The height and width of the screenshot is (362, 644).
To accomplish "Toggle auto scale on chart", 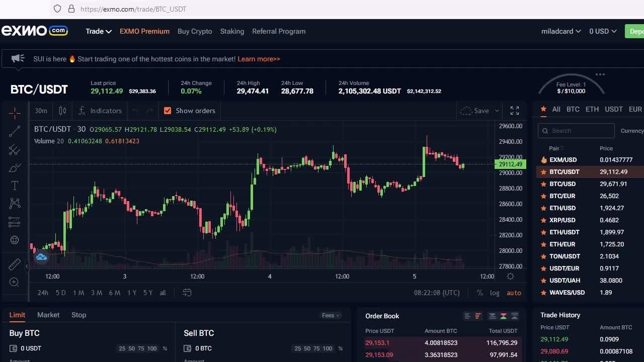I will [514, 293].
